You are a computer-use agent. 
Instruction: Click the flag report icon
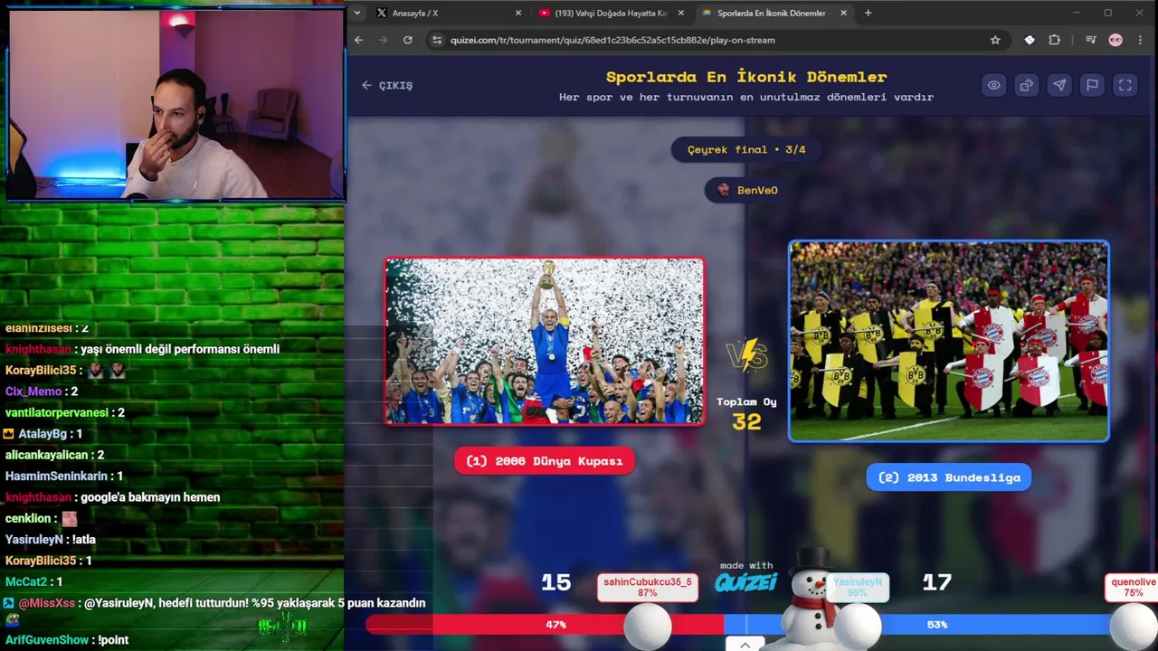[x=1092, y=85]
